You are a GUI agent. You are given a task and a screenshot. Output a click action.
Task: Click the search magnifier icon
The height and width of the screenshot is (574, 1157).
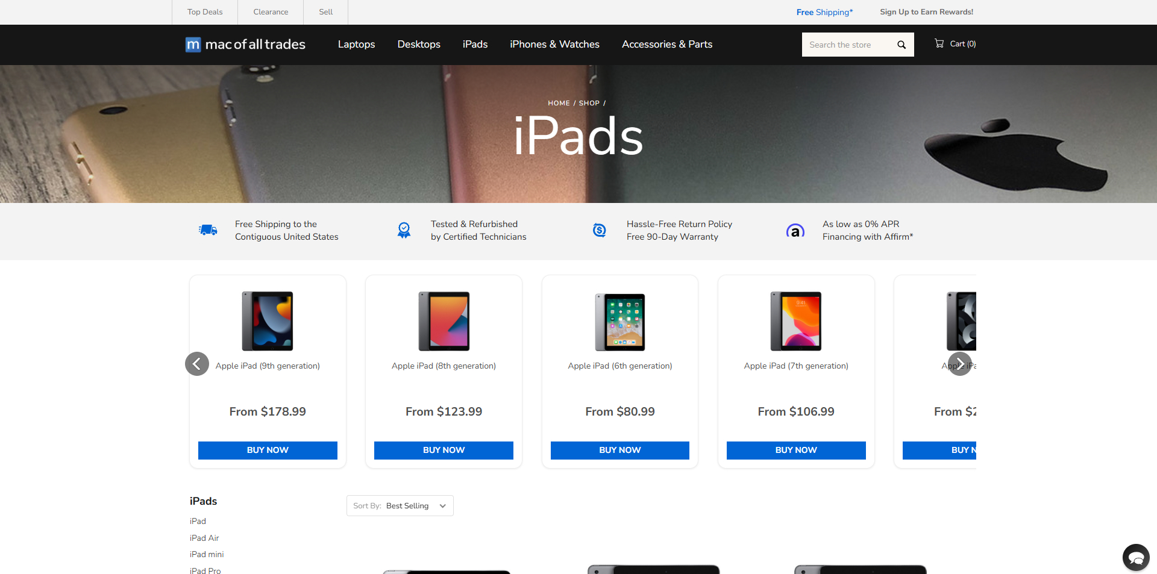point(901,45)
